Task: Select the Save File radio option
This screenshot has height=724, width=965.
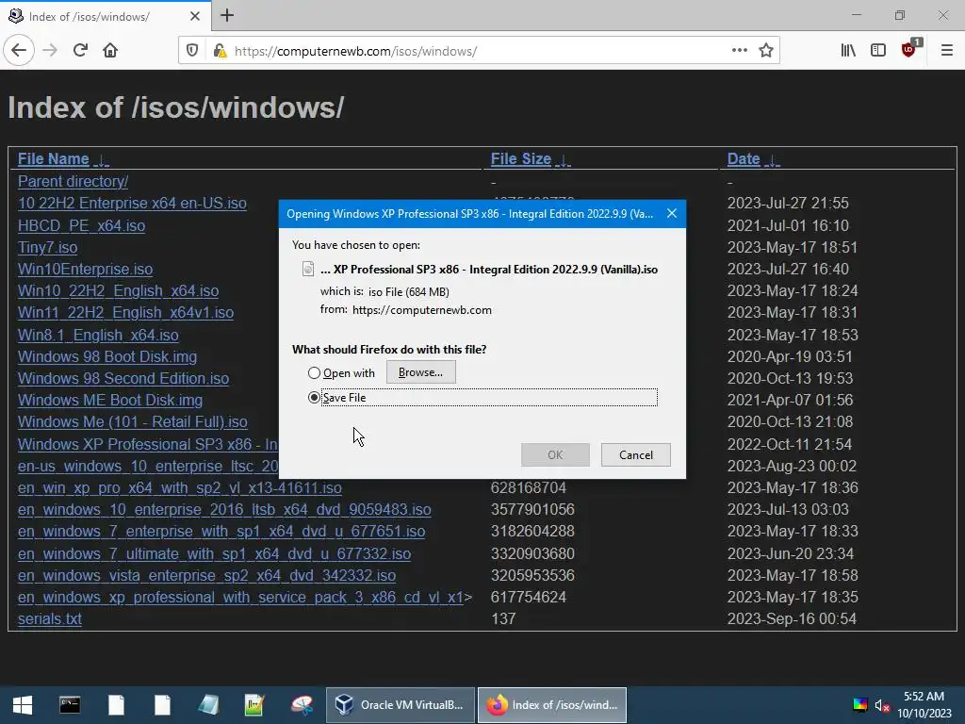Action: tap(314, 398)
